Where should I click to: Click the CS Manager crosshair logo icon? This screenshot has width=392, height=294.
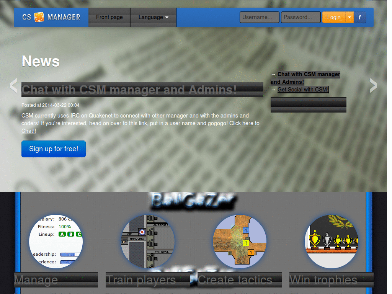[x=39, y=17]
